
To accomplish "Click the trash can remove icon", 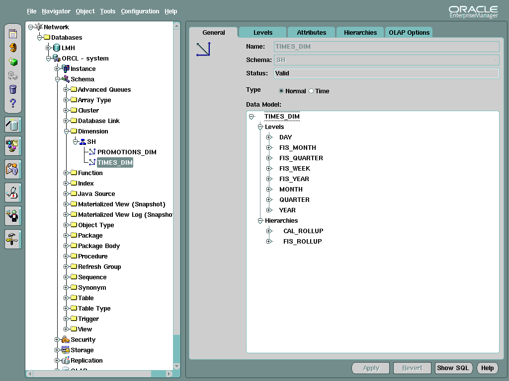I will coord(13,90).
